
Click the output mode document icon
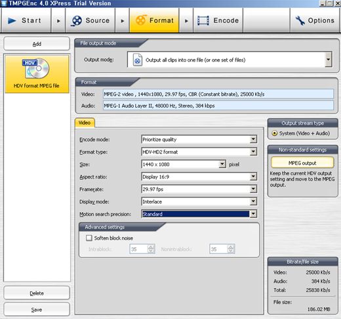tap(138, 60)
